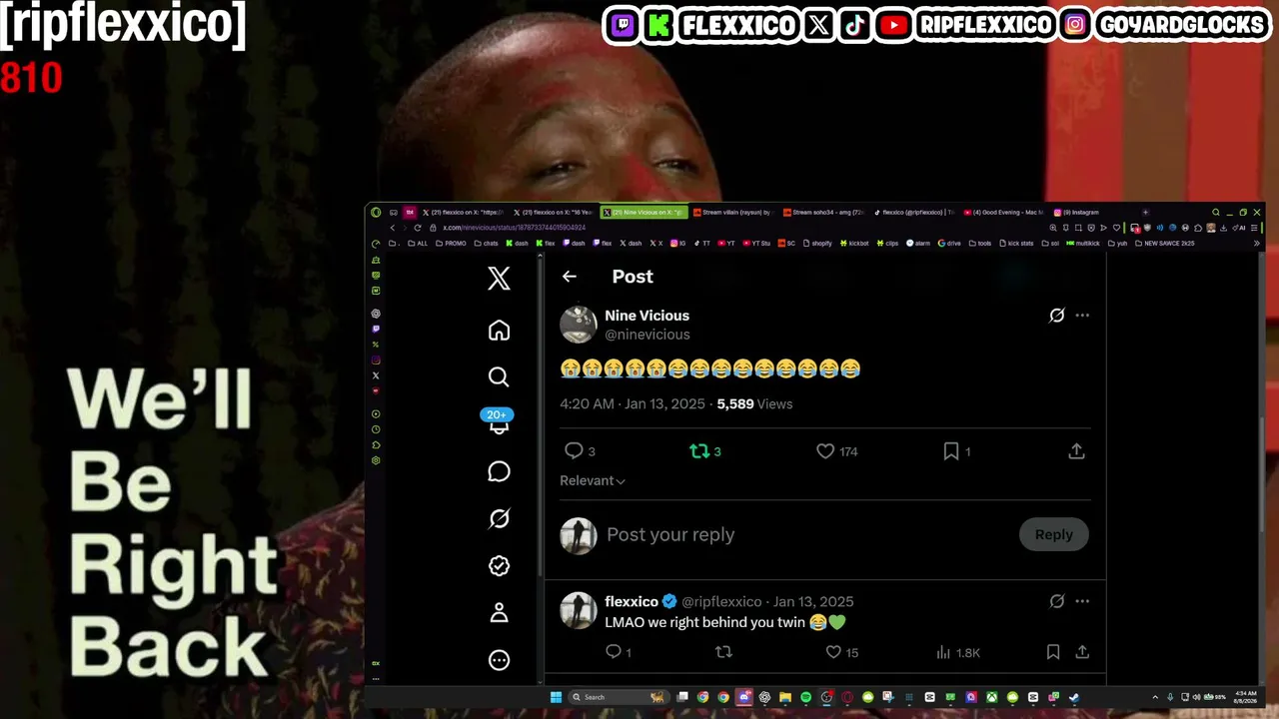
Task: Share the Nine Vicious post
Action: pyautogui.click(x=1076, y=451)
